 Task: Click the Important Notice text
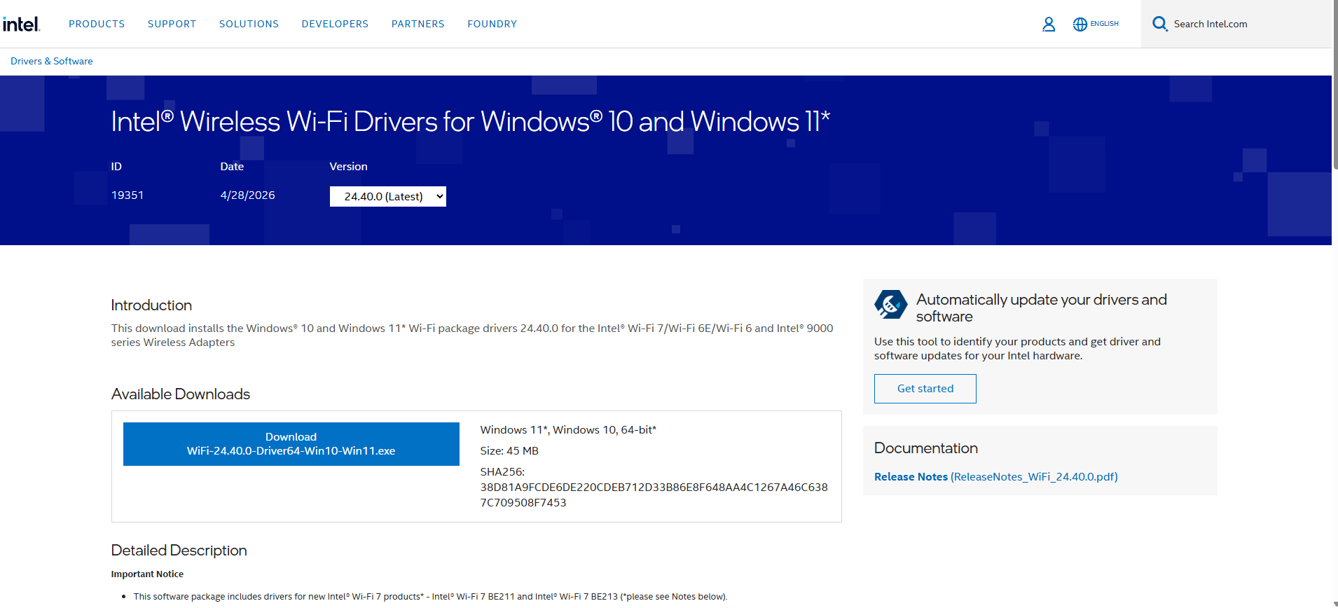[x=147, y=574]
